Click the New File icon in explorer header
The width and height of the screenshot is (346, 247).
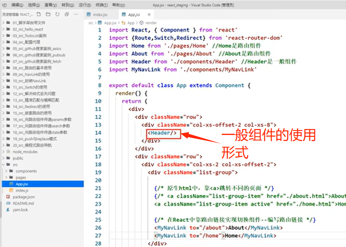tap(39, 14)
